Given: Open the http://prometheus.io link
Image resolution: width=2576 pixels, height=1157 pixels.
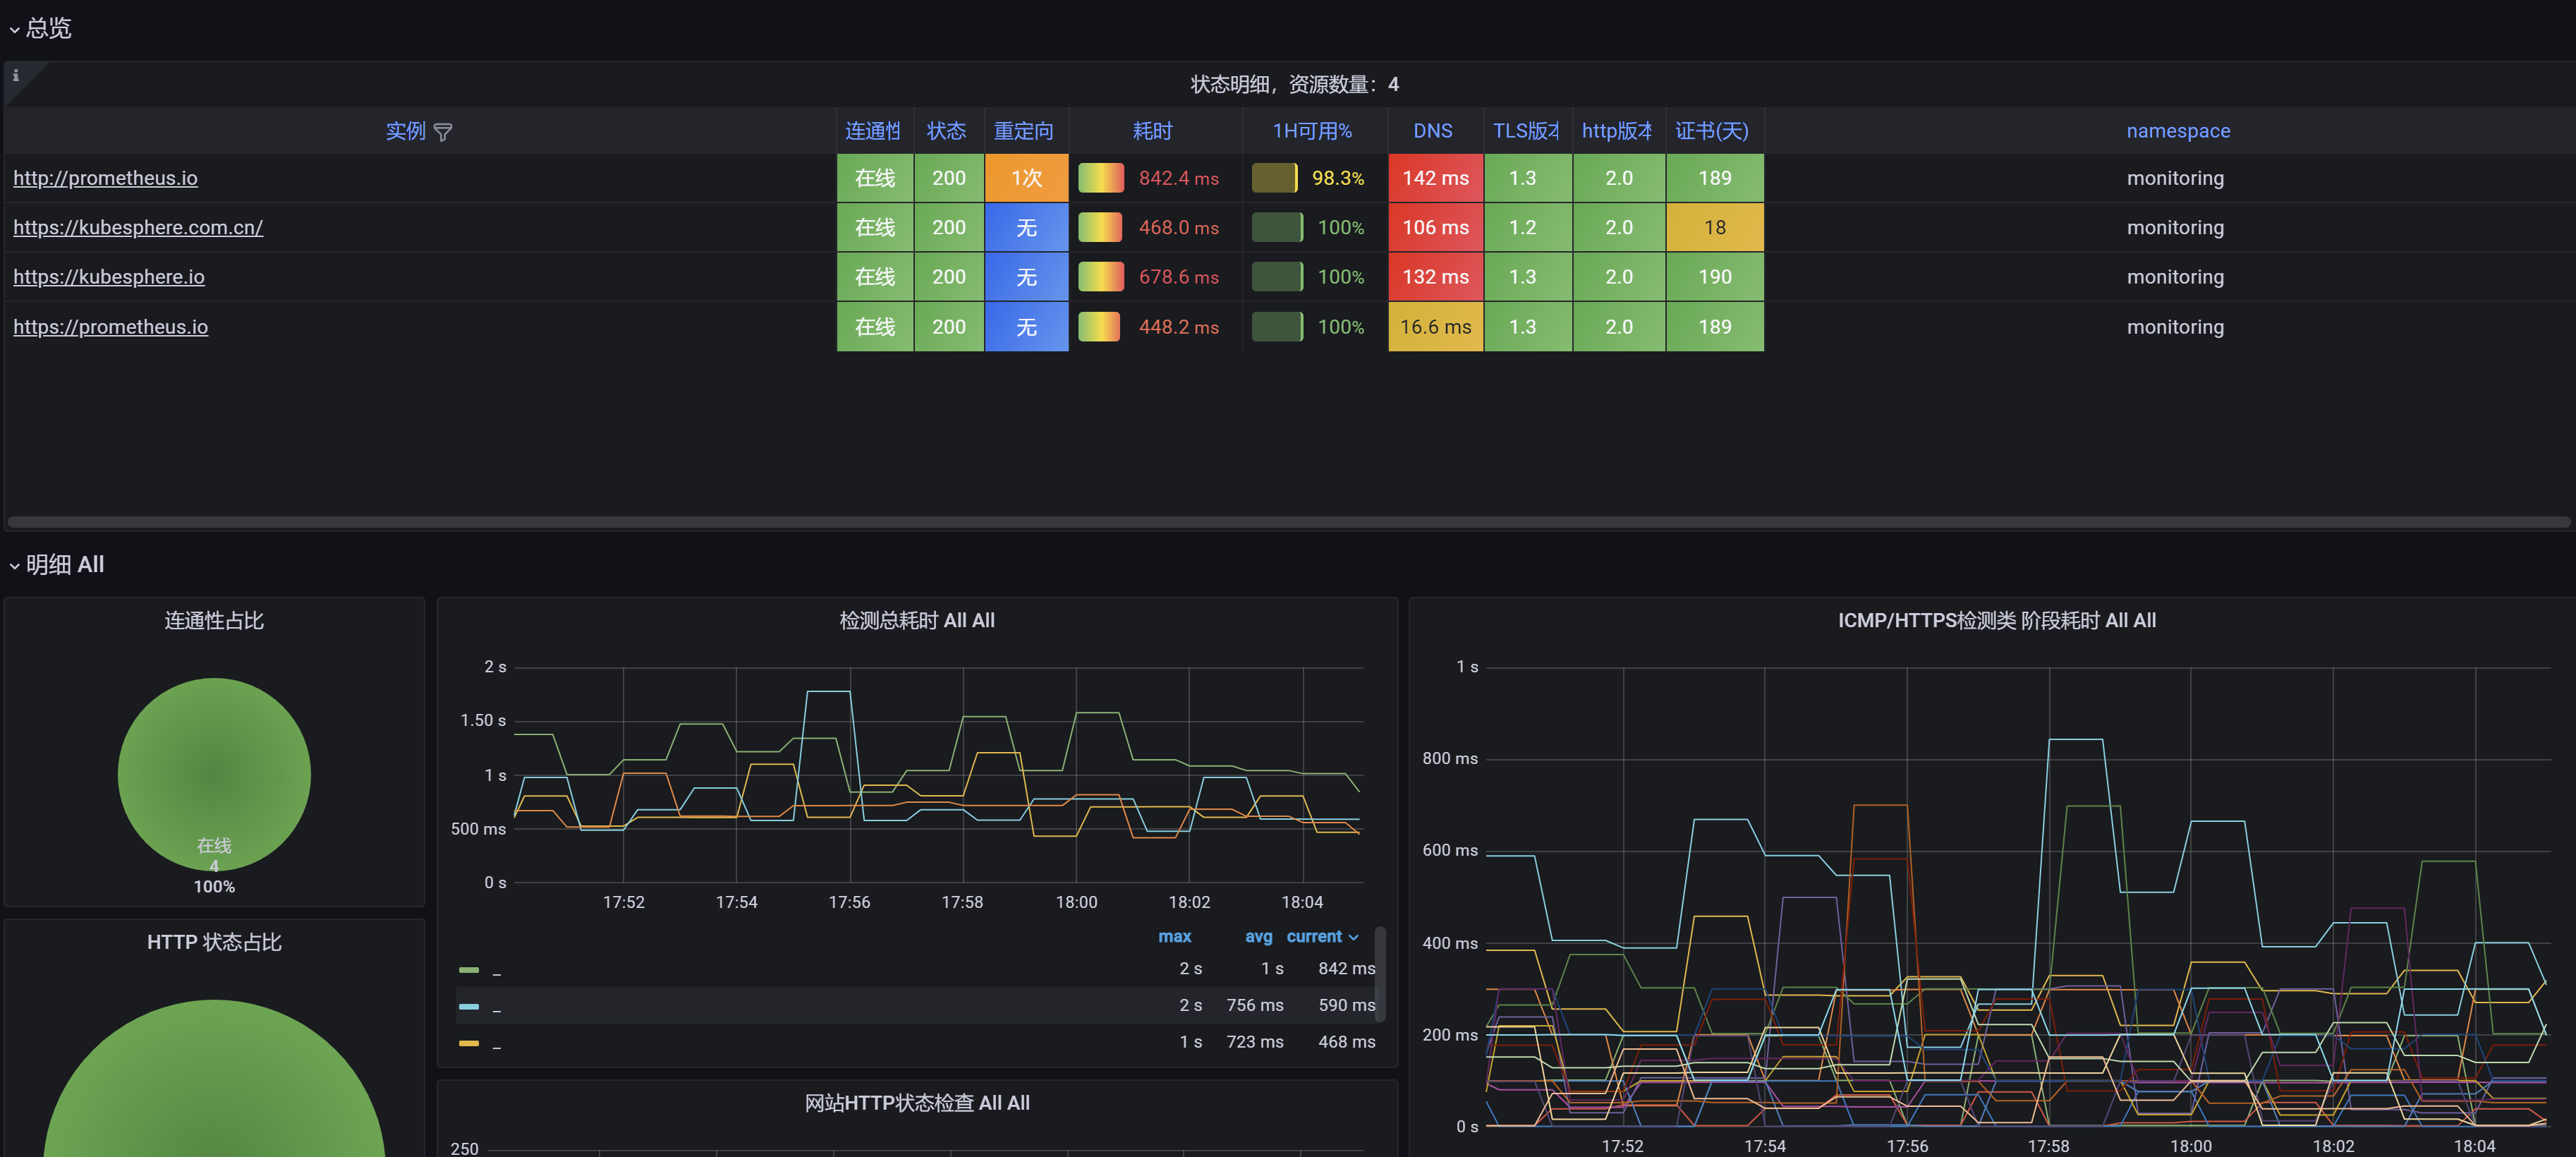Looking at the screenshot, I should click(105, 178).
